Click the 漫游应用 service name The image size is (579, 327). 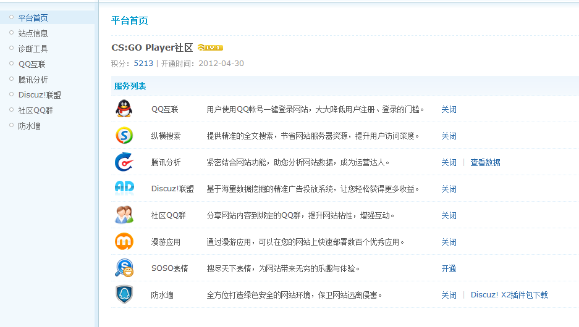tap(166, 242)
